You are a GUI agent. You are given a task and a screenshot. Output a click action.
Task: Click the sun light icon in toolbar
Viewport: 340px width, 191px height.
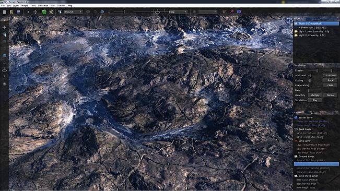pyautogui.click(x=51, y=12)
